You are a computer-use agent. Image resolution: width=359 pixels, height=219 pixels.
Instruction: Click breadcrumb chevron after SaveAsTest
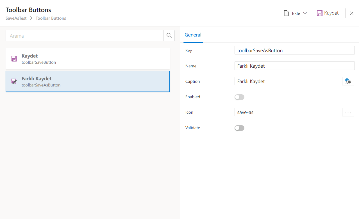coord(31,18)
